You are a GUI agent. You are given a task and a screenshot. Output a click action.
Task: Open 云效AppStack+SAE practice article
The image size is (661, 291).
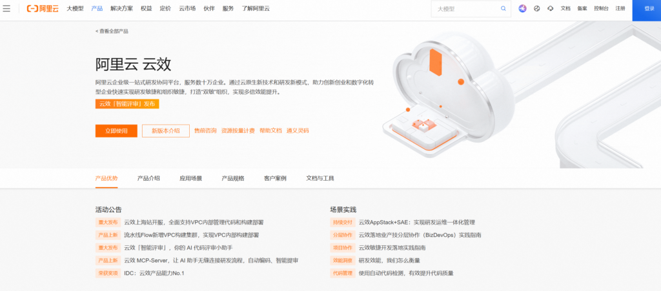(x=416, y=223)
